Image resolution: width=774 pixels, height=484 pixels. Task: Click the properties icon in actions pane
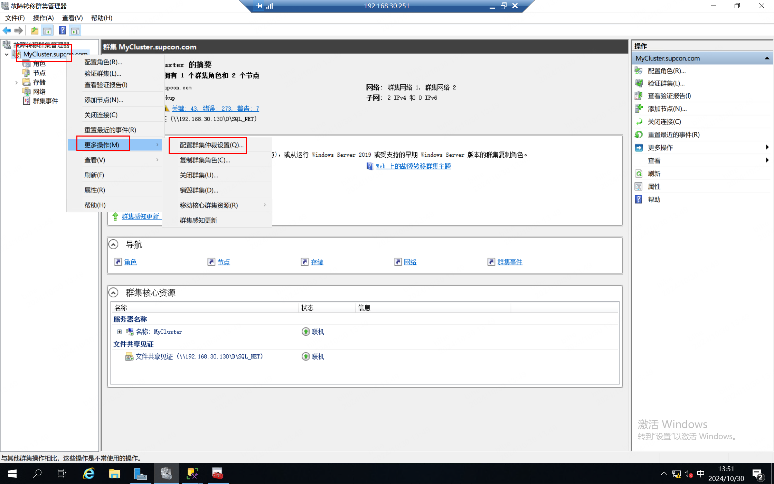639,187
